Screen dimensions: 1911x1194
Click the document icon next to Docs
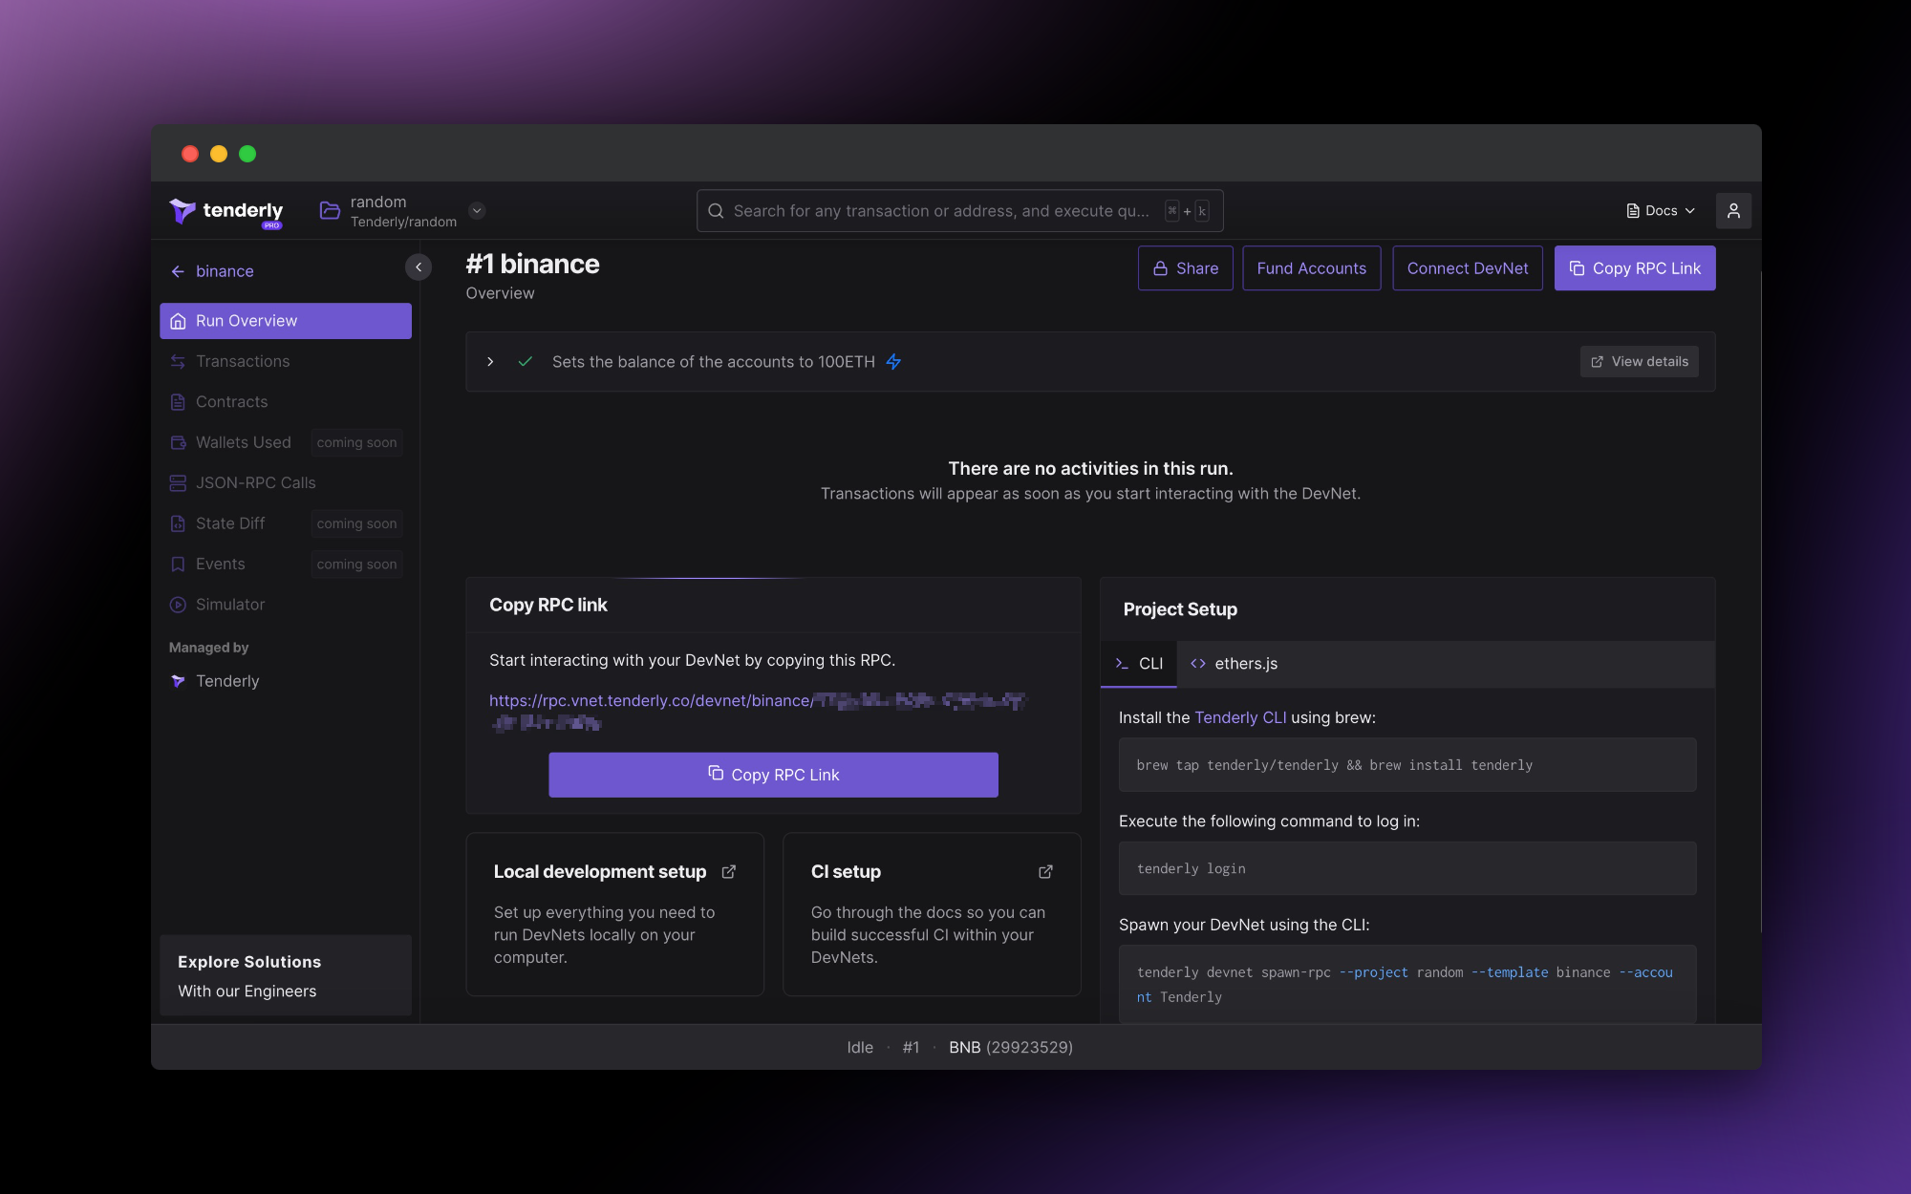[1631, 210]
